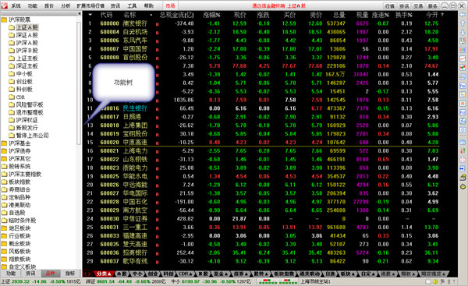Expand the 分类▲ bottom category tab
Viewport: 468px width, 286px height.
[x=103, y=274]
